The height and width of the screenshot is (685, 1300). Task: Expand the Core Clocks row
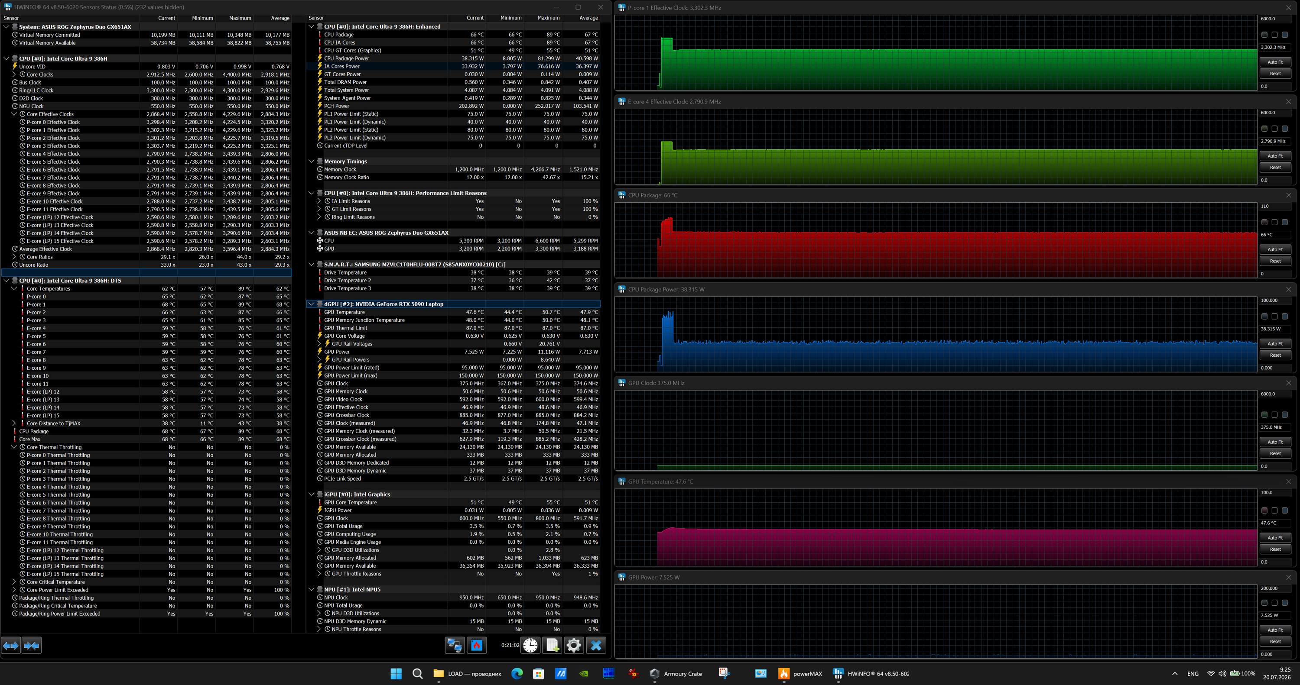click(14, 74)
